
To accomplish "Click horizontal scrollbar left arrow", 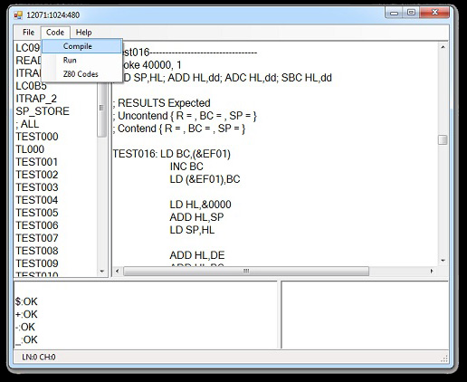I will (118, 271).
